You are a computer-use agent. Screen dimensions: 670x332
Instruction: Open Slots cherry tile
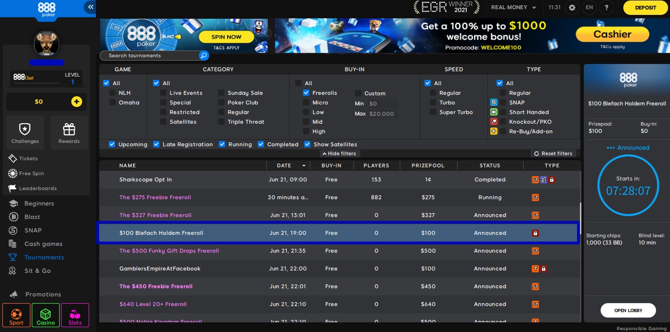click(75, 315)
